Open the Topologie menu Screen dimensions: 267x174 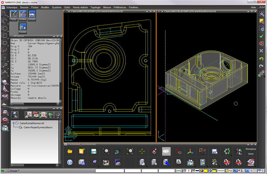96,7
